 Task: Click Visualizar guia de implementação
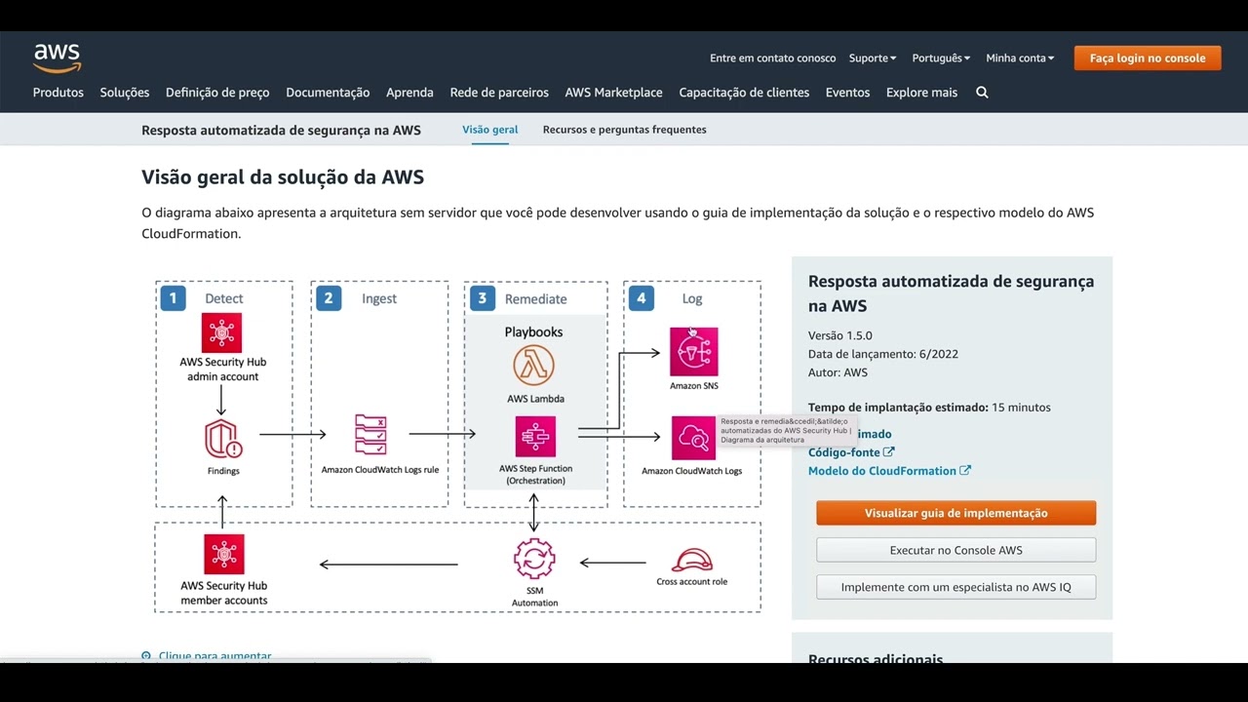pyautogui.click(x=956, y=513)
